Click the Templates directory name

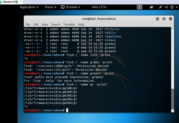tap(113, 36)
